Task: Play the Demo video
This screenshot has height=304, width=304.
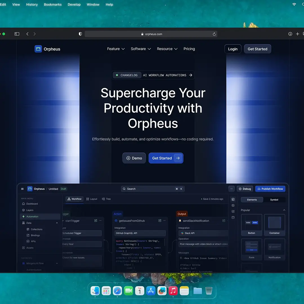Action: pos(134,158)
